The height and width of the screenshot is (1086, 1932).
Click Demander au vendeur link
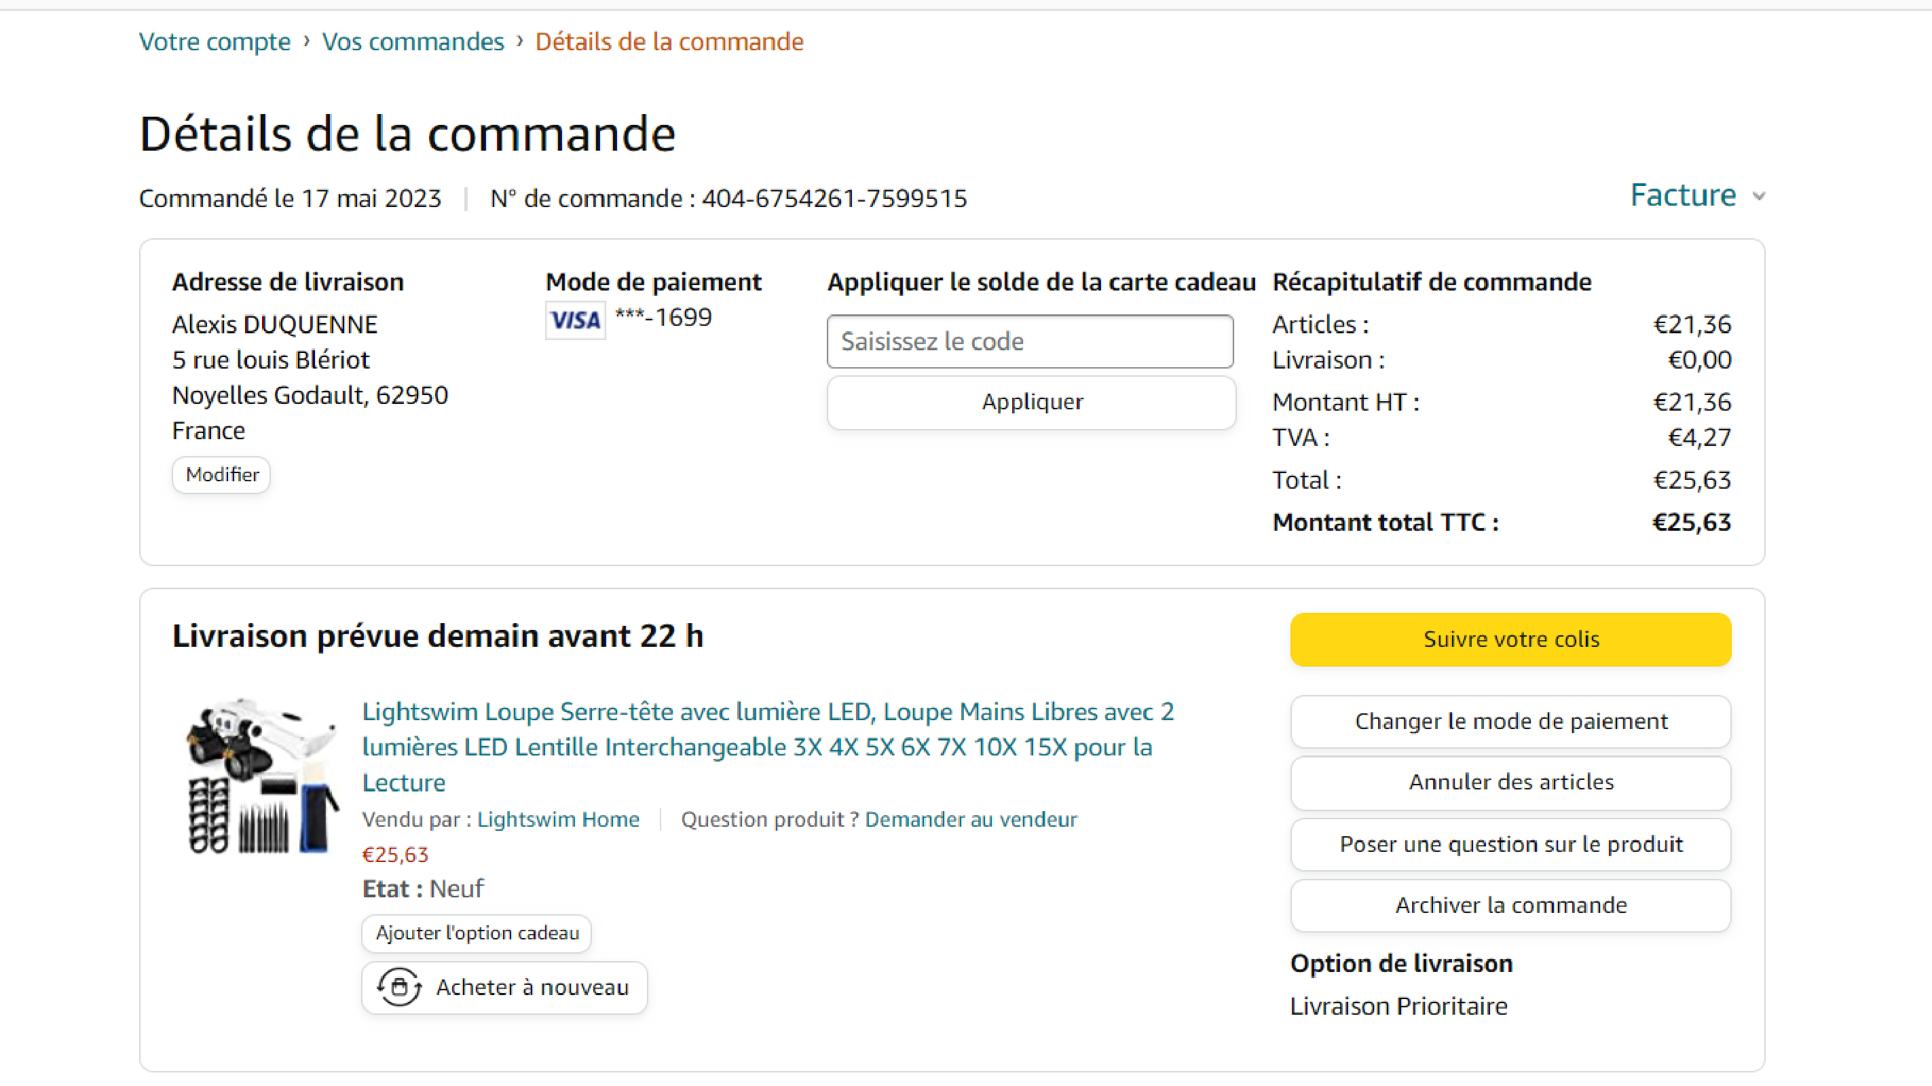point(971,819)
